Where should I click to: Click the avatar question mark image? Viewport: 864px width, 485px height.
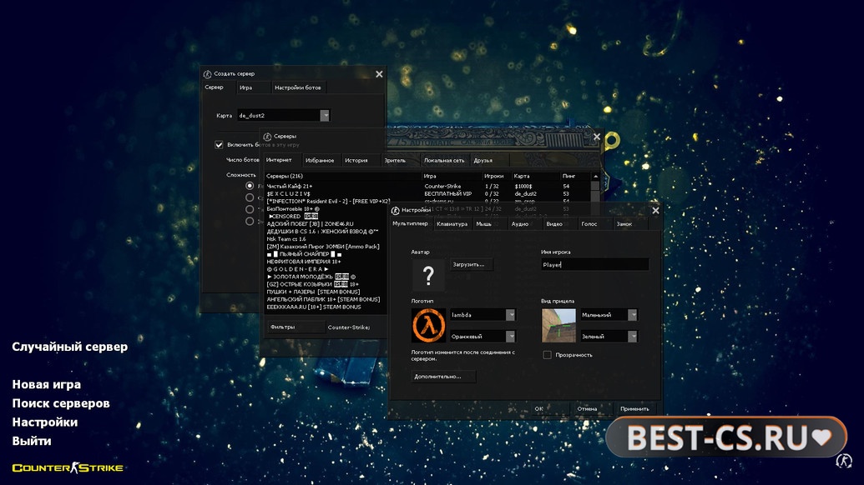(428, 274)
